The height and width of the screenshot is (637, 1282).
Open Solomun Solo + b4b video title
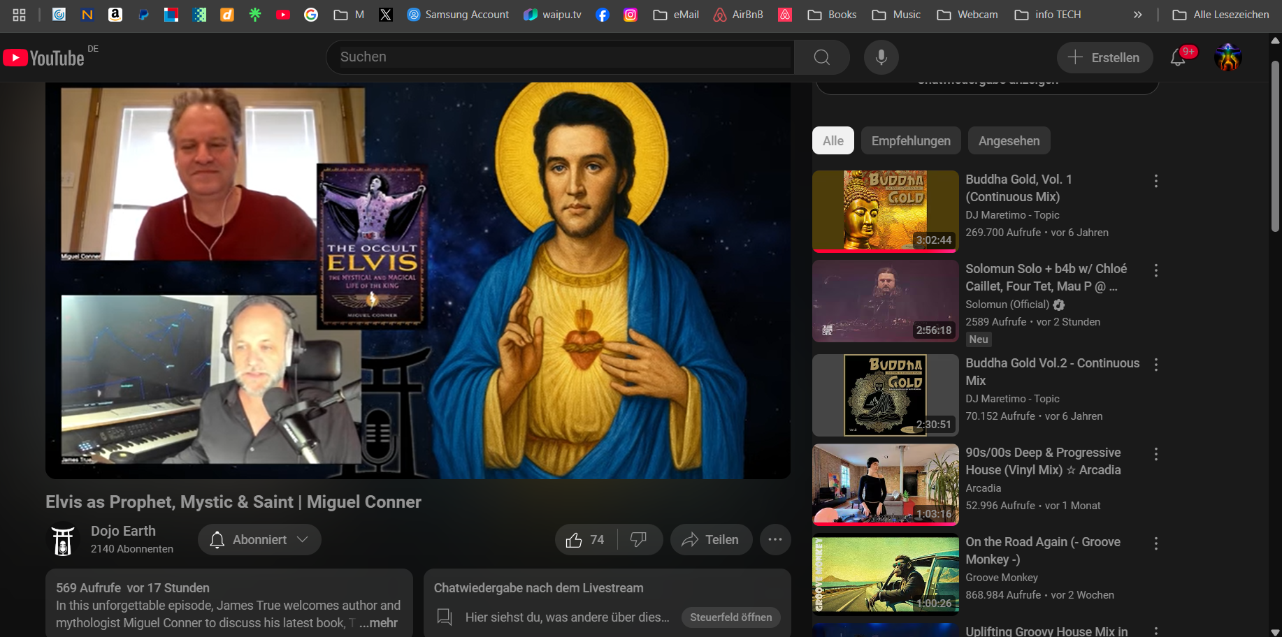[x=1046, y=277]
